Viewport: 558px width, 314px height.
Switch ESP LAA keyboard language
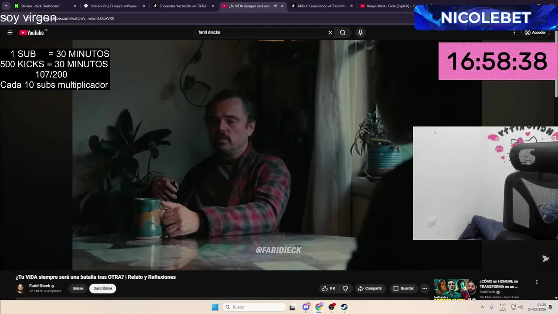(503, 307)
